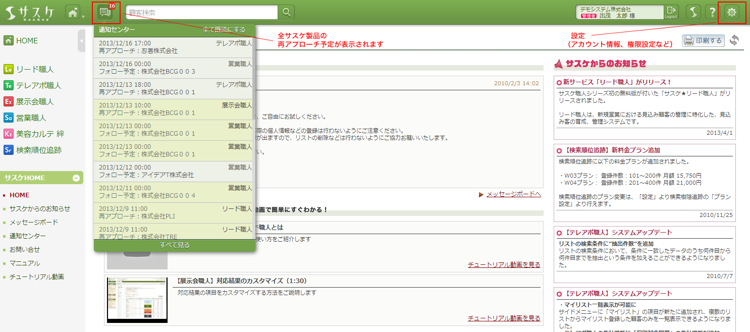Open the settings gear icon
Image resolution: width=750 pixels, height=332 pixels.
tap(731, 12)
